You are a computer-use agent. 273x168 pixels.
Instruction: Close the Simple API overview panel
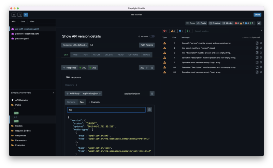pyautogui.click(x=54, y=93)
